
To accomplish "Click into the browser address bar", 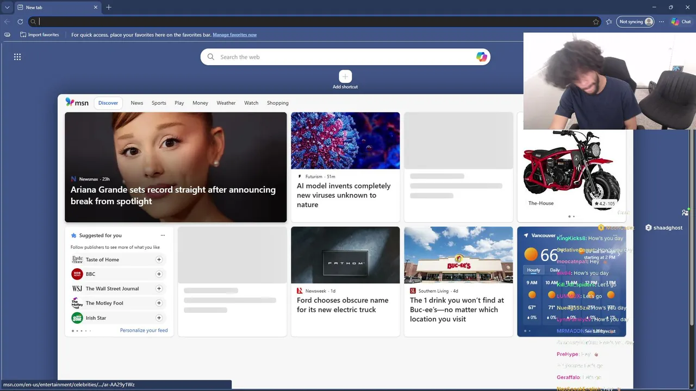I will pyautogui.click(x=315, y=22).
